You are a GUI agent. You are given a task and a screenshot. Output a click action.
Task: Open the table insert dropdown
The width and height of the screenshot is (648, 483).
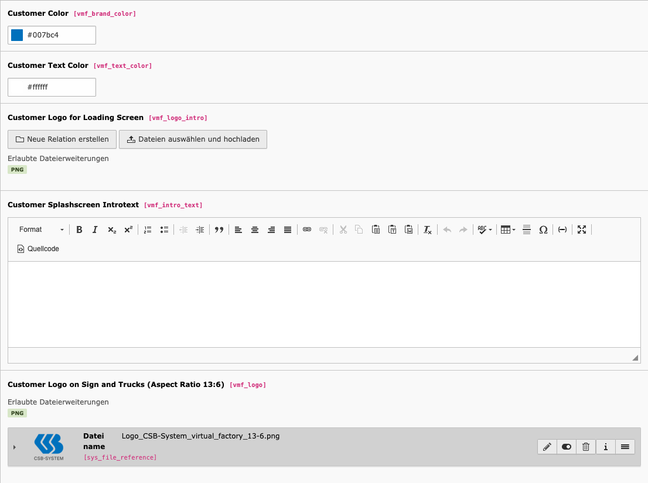pos(508,230)
